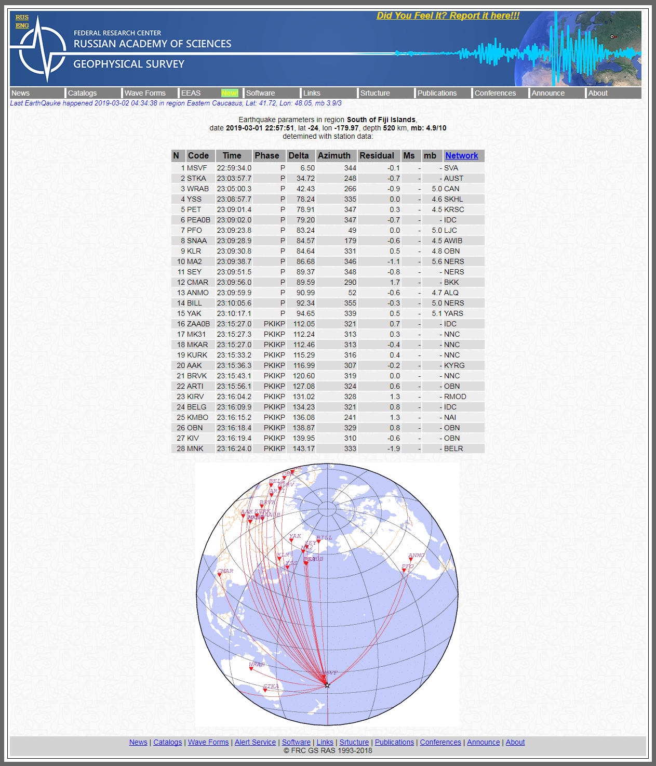This screenshot has height=766, width=656.
Task: Select station code KMBO in the table
Action: [x=197, y=417]
